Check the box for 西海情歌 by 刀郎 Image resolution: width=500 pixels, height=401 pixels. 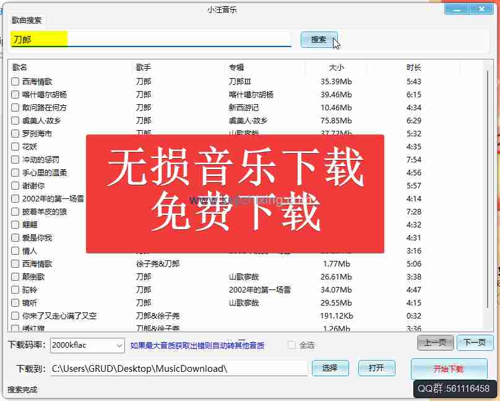coord(15,81)
